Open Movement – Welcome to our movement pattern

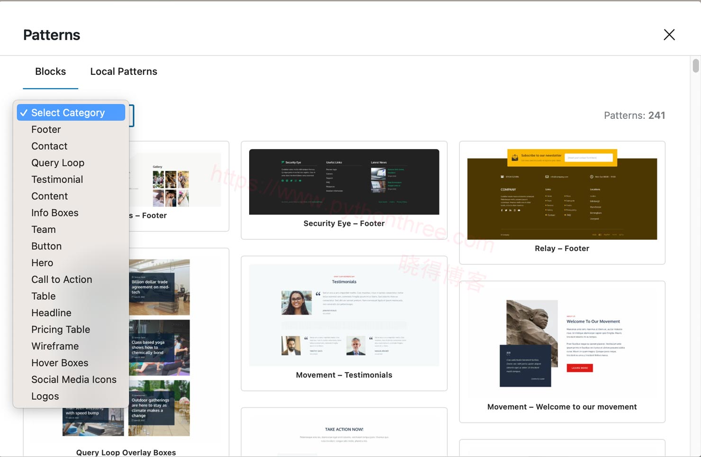point(562,343)
